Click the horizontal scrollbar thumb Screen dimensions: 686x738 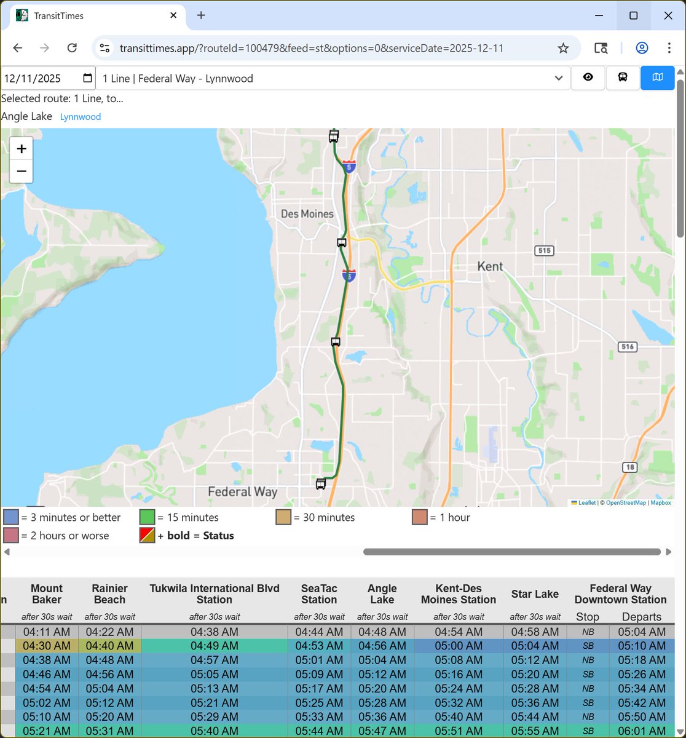point(512,552)
